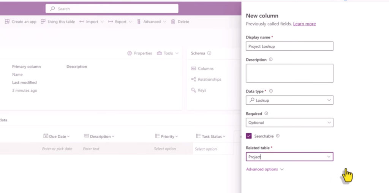Expand the Import menu chevron

click(x=102, y=22)
